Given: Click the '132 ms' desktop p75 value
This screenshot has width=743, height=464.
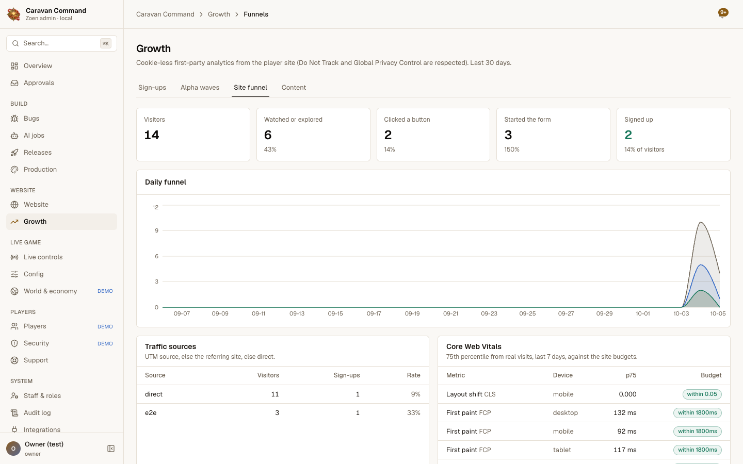Looking at the screenshot, I should [x=625, y=413].
